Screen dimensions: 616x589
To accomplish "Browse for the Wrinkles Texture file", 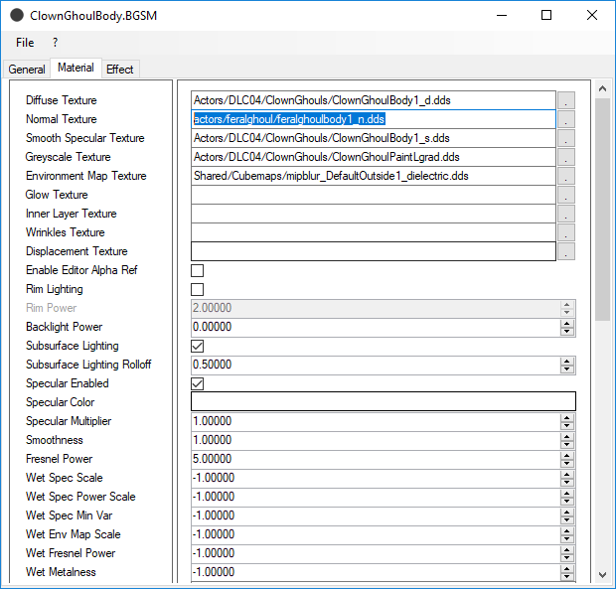I will point(566,232).
